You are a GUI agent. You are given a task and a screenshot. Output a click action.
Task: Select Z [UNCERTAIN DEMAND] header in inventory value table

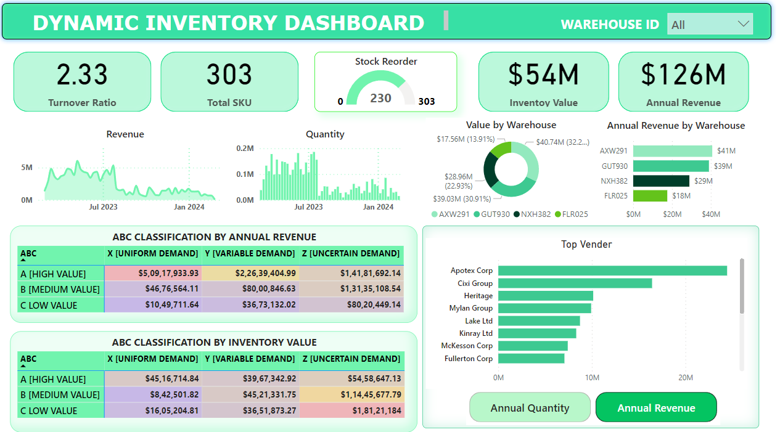point(351,359)
